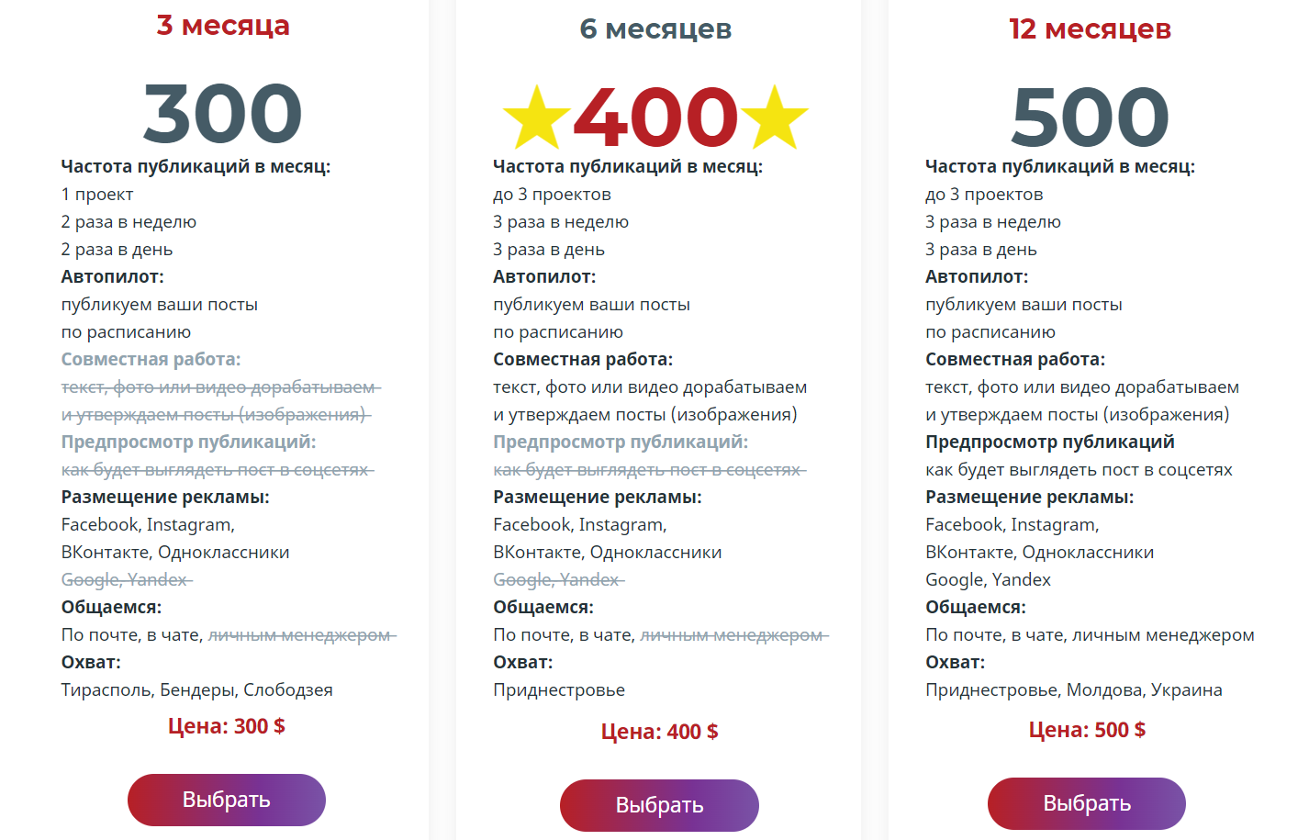This screenshot has height=840, width=1309.
Task: Click Приднестровье, Молдова, Украина coverage text
Action: (x=1074, y=689)
